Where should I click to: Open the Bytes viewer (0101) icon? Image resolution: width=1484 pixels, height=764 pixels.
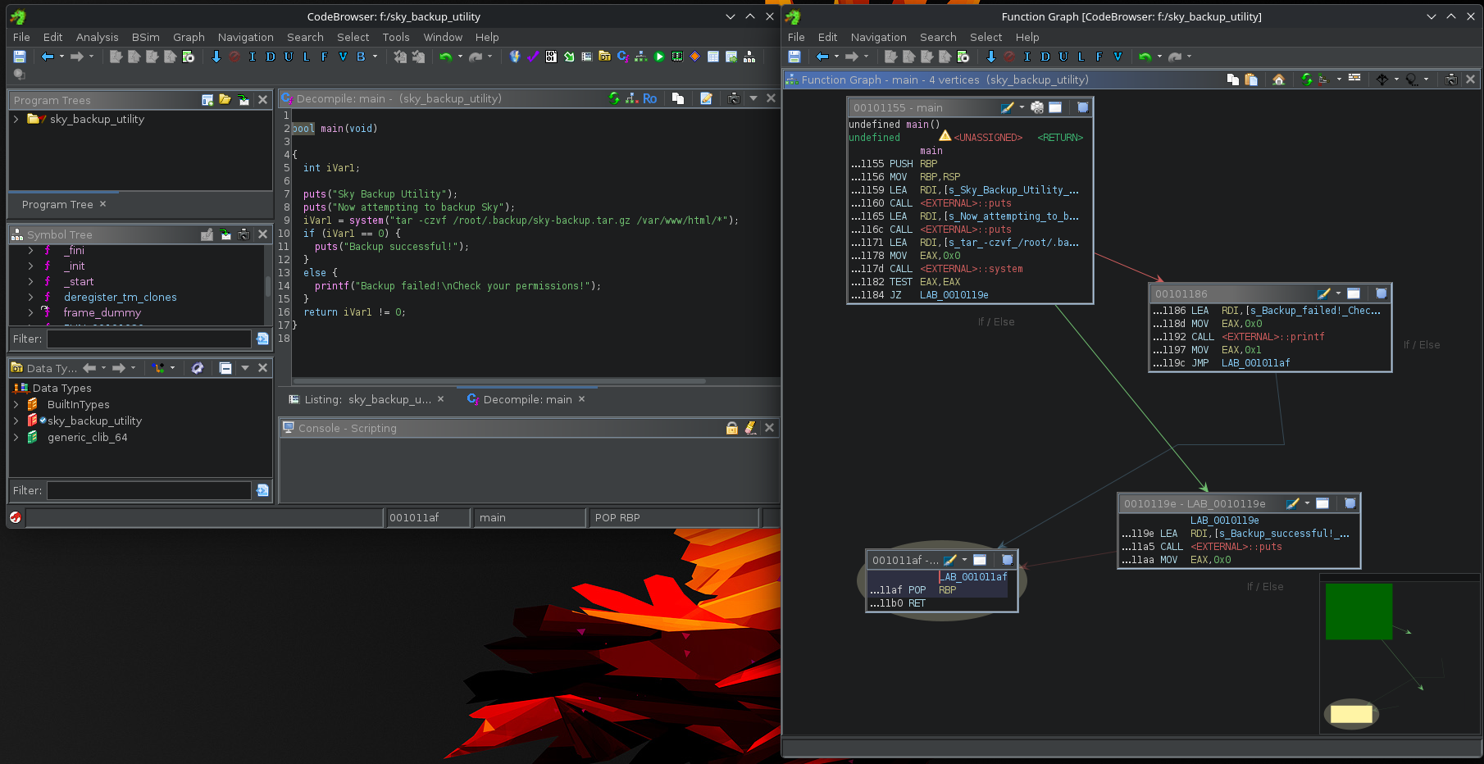click(551, 57)
